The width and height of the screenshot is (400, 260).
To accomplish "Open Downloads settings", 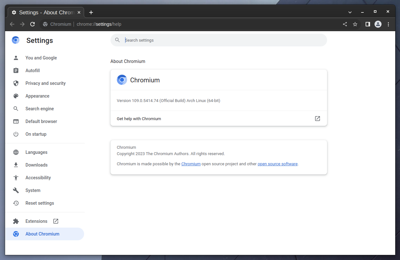I will click(45, 165).
